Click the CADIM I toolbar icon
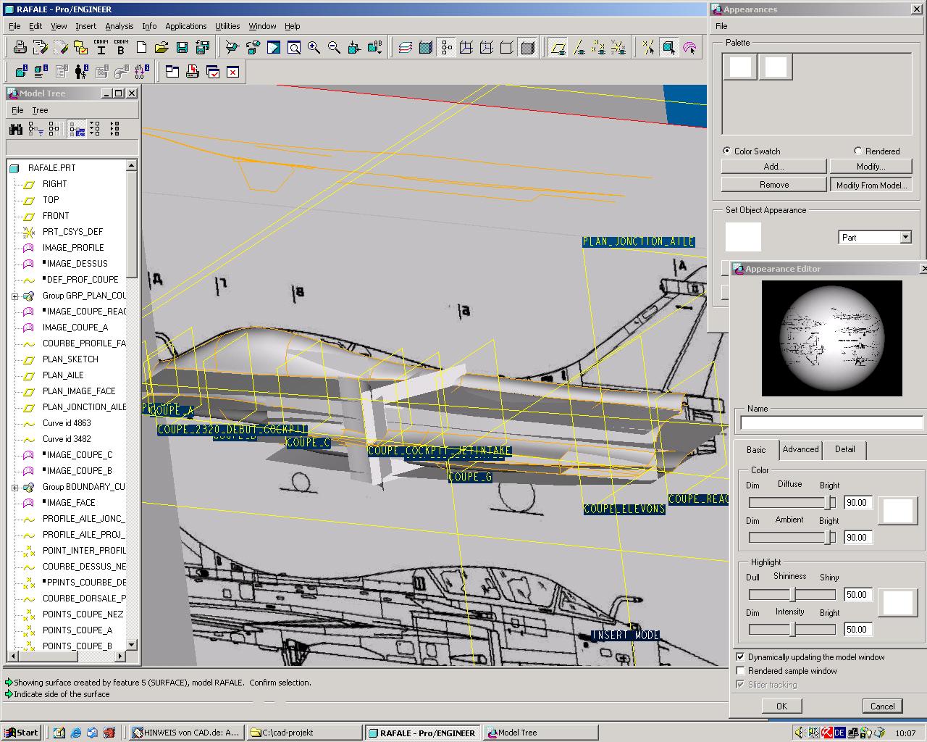 point(101,48)
